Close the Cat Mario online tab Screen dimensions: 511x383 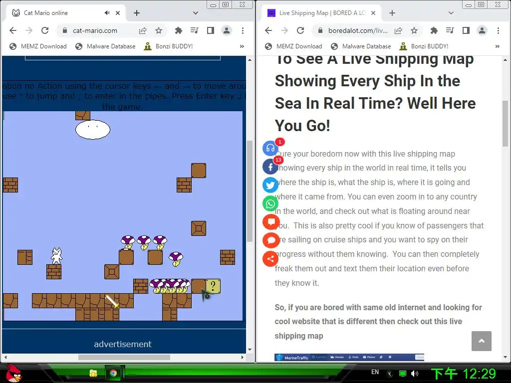tap(118, 13)
